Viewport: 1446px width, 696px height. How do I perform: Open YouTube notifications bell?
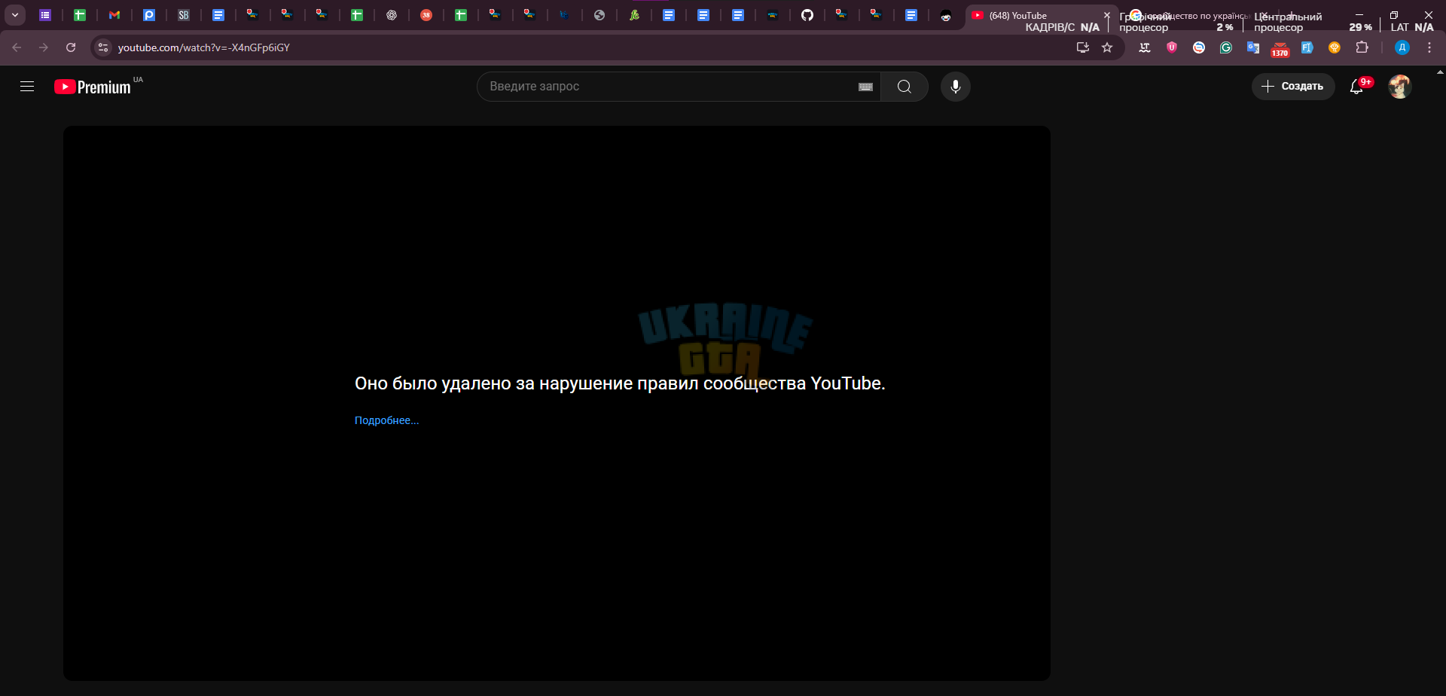pos(1356,87)
